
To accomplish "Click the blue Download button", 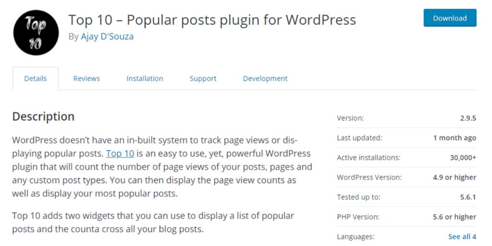I will point(450,18).
